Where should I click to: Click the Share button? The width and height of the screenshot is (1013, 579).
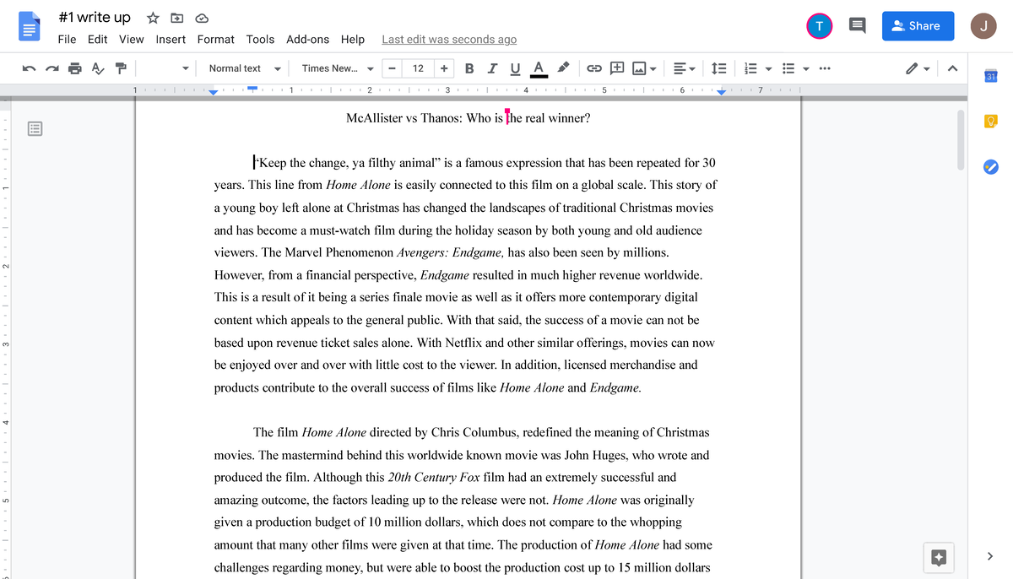coord(918,26)
